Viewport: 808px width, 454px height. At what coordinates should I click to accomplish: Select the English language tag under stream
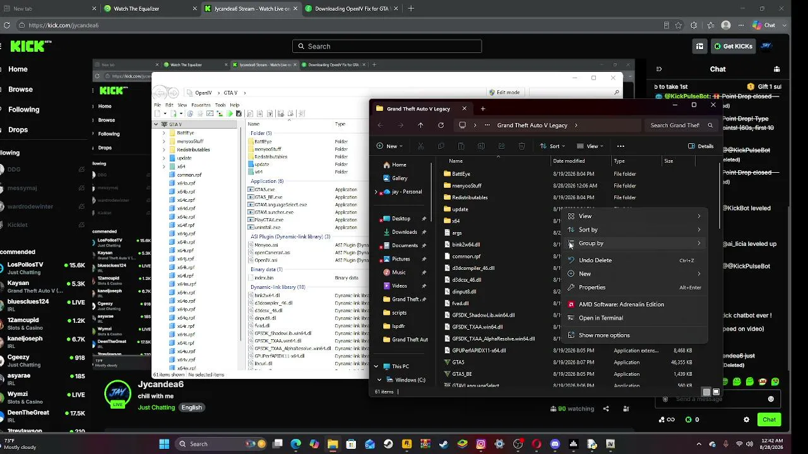(192, 407)
